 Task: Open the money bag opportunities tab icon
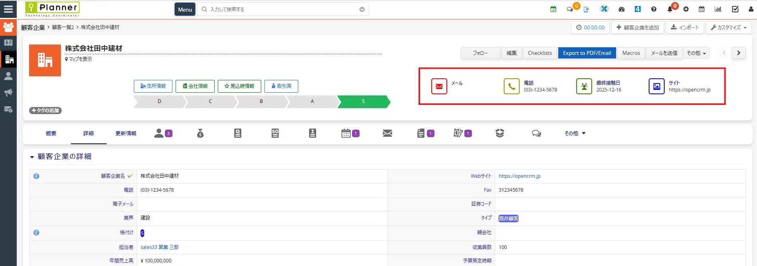[200, 133]
